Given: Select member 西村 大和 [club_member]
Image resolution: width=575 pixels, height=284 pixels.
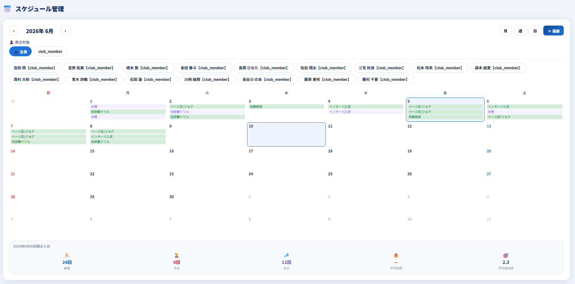Looking at the screenshot, I should (37, 79).
